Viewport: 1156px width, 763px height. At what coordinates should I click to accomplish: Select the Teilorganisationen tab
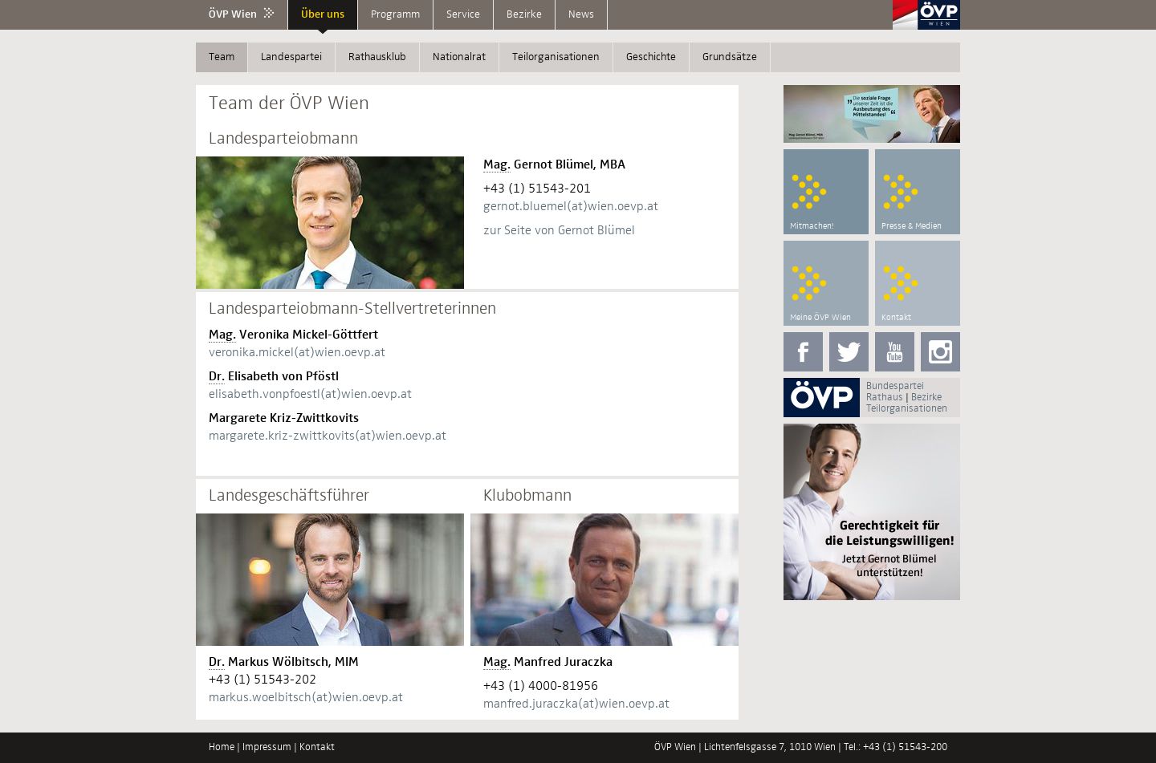click(x=556, y=57)
